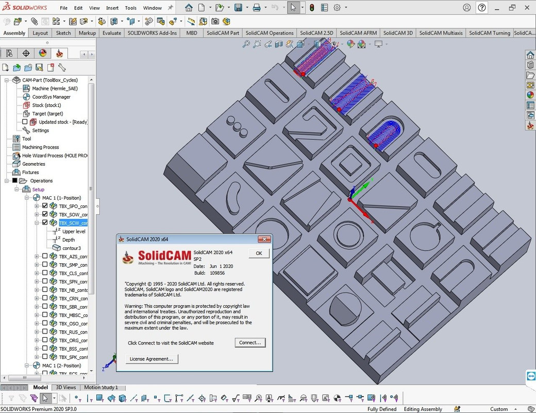The width and height of the screenshot is (536, 413).
Task: Open the SolidCAM Manager tab icon
Action: tap(59, 53)
